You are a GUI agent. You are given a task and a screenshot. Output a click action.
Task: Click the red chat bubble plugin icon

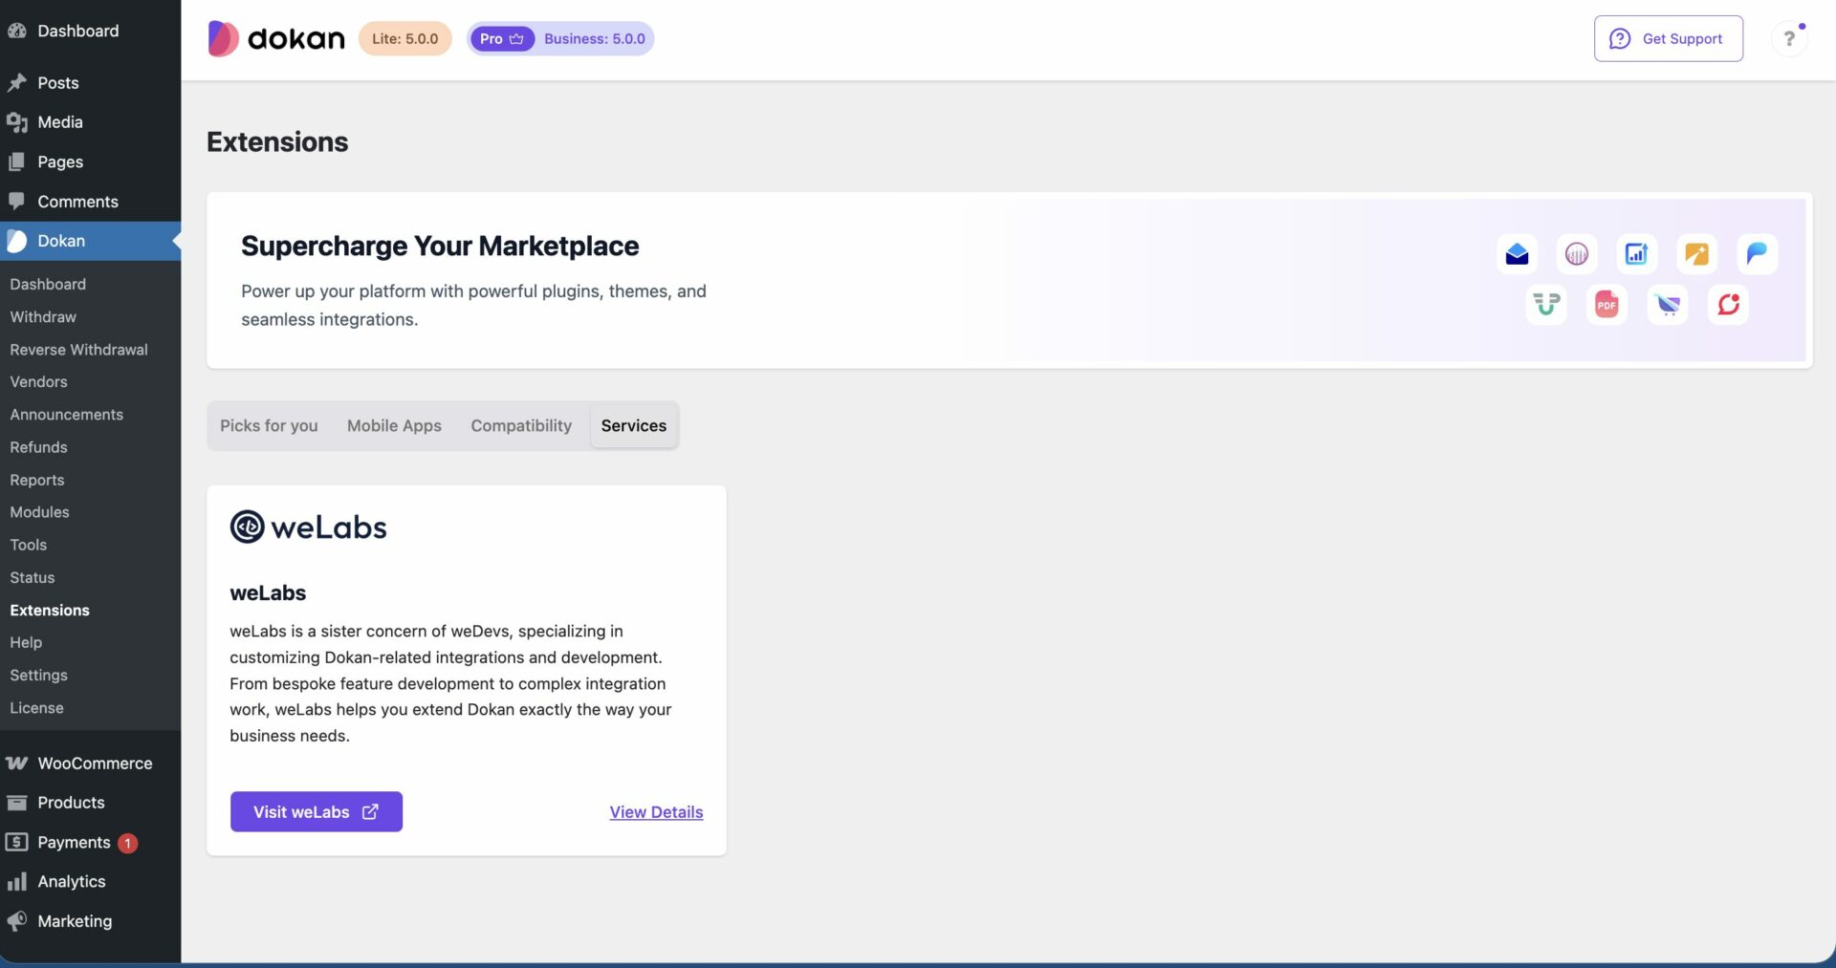[1728, 305]
